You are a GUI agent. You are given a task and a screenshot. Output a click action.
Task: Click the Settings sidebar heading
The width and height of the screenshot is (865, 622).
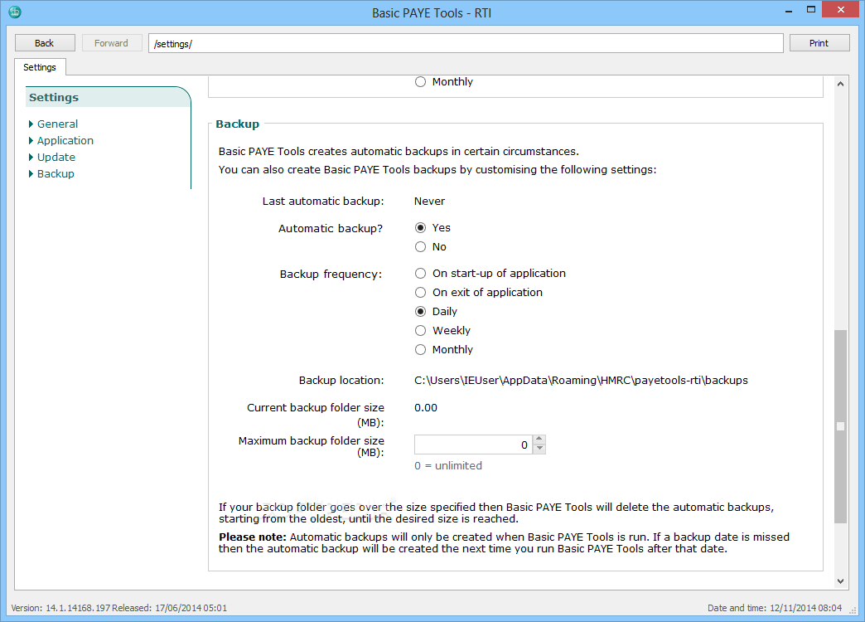[x=54, y=97]
